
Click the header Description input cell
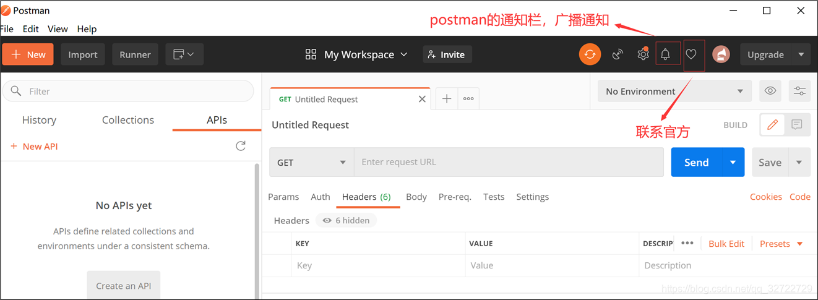pyautogui.click(x=728, y=265)
